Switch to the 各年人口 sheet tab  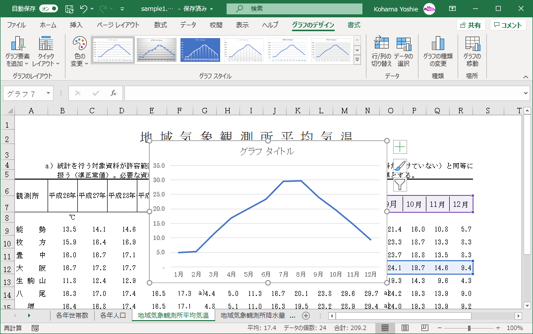113,315
